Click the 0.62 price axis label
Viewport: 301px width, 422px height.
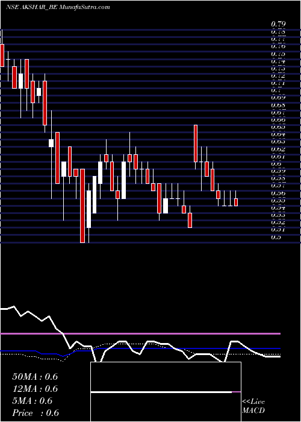point(278,149)
